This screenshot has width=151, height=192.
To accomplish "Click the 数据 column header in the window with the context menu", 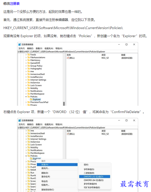I will pos(123,131).
